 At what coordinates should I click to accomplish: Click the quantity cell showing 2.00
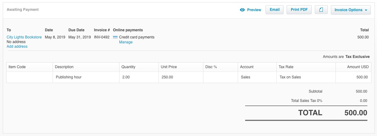point(138,77)
